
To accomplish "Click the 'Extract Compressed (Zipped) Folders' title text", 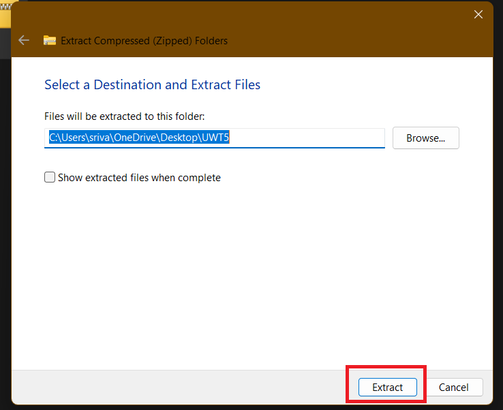I will pos(144,40).
